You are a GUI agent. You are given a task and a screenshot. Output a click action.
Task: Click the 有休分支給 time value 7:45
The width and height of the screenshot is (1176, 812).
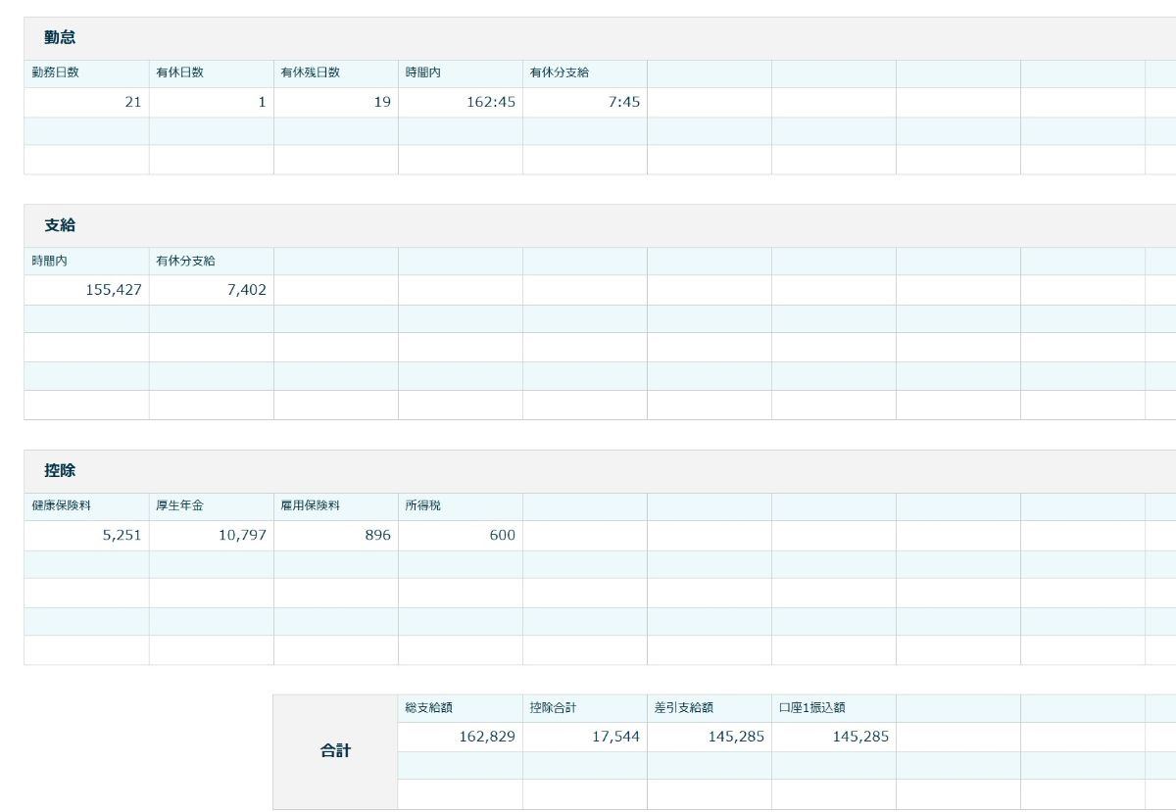(584, 102)
